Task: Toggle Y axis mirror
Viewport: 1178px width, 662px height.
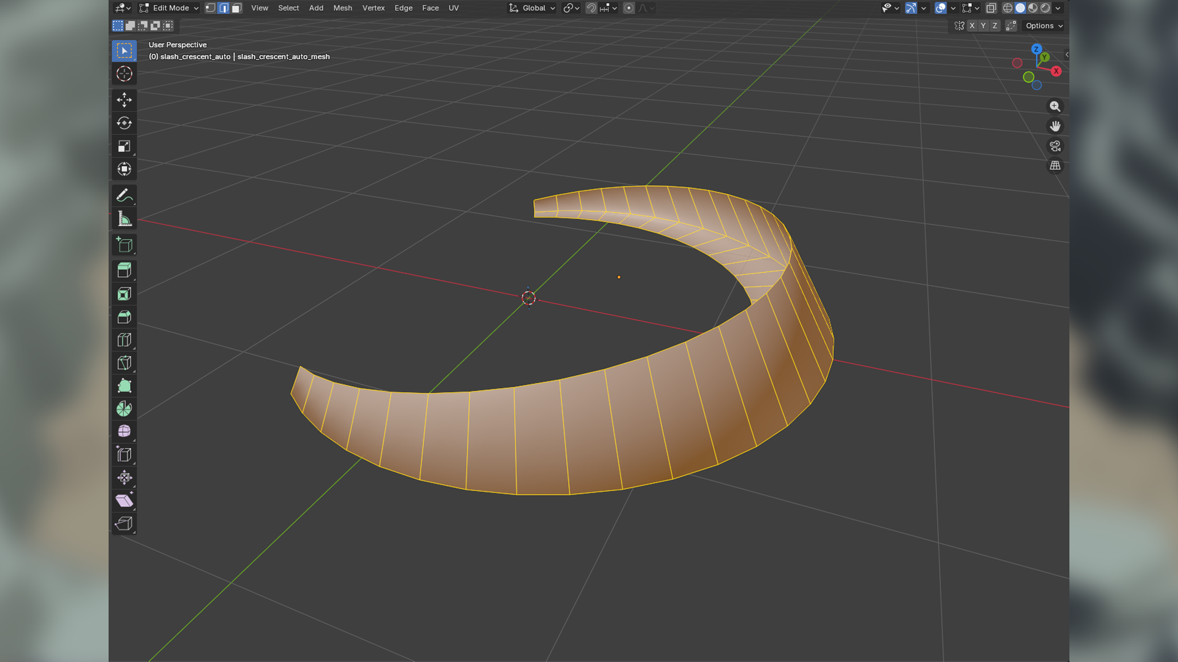Action: [x=984, y=26]
